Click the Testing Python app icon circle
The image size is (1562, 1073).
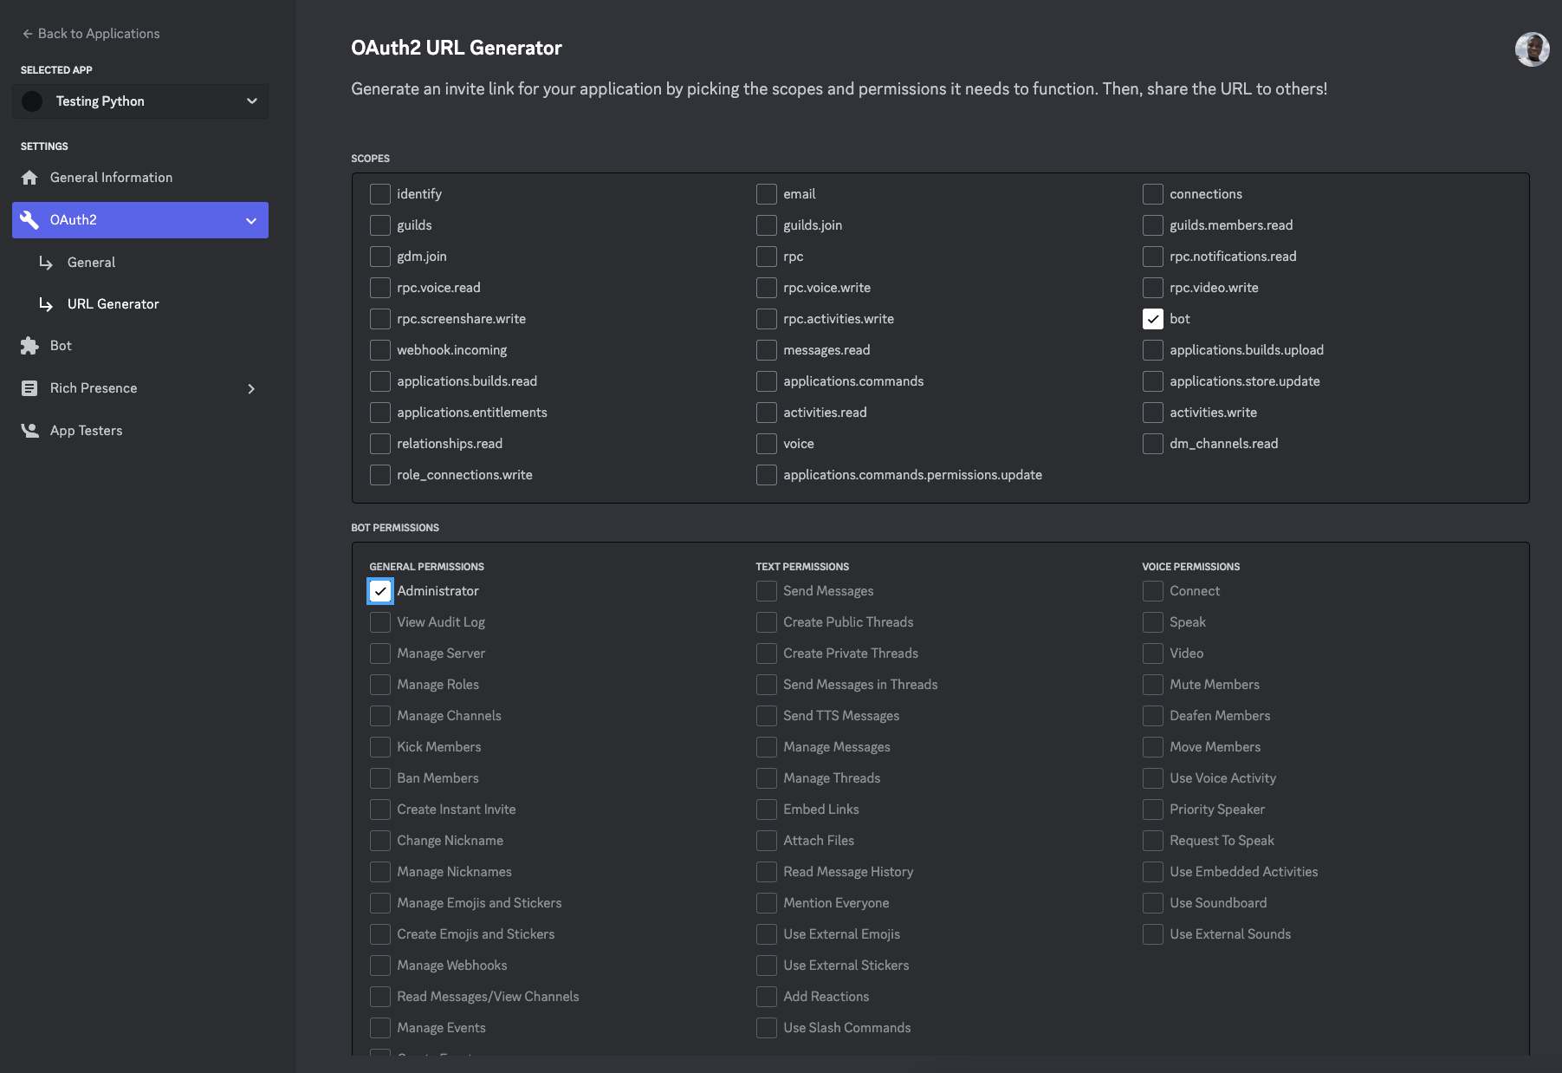pyautogui.click(x=32, y=101)
